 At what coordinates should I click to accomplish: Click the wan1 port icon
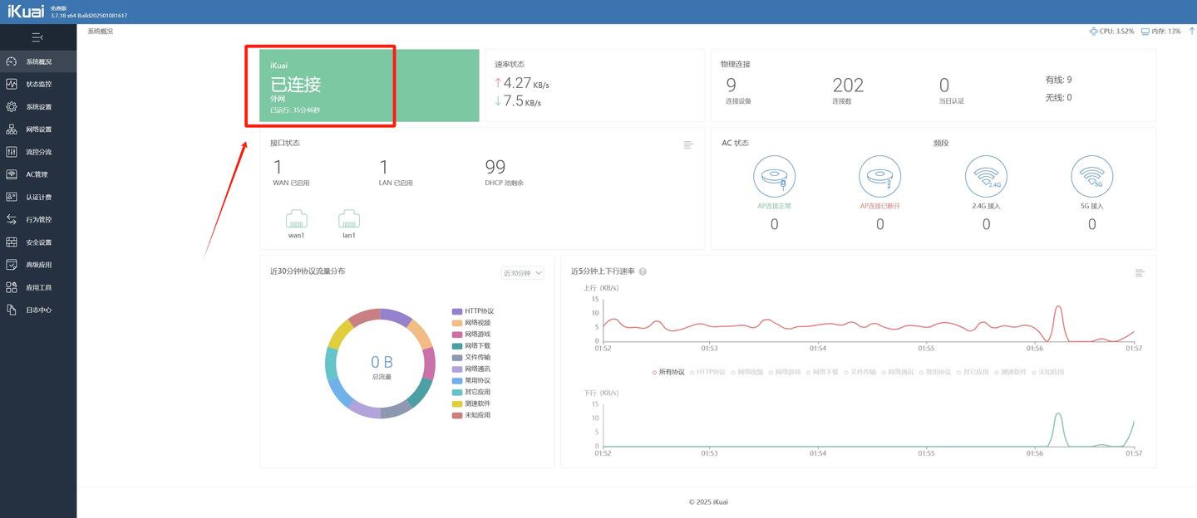pos(297,219)
